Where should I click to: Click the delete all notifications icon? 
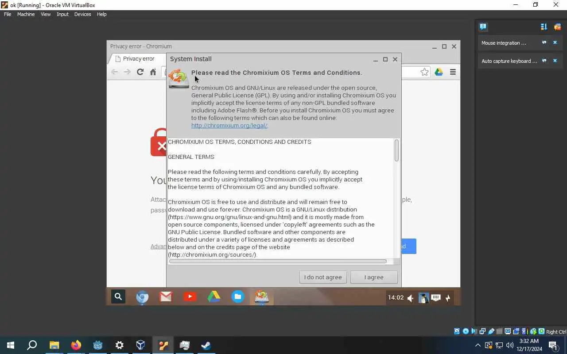(557, 27)
